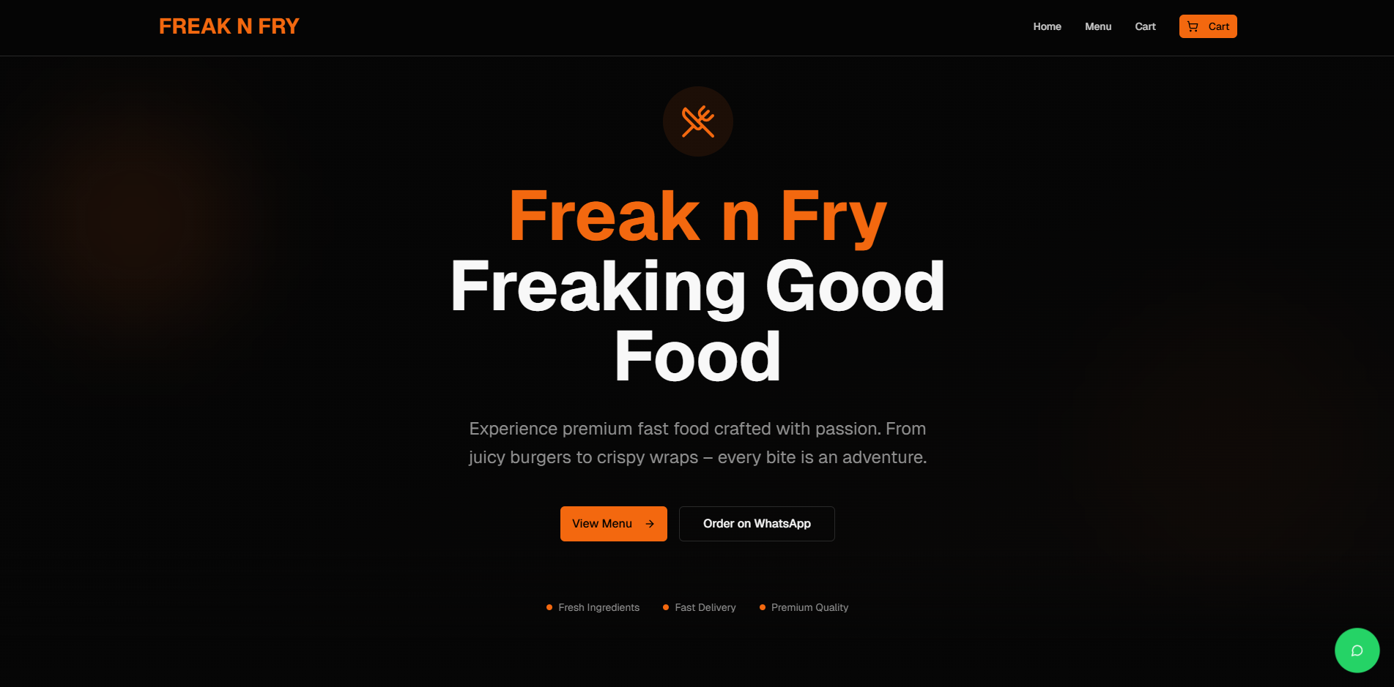Viewport: 1394px width, 687px height.
Task: Open the Home nav link
Action: click(x=1047, y=26)
